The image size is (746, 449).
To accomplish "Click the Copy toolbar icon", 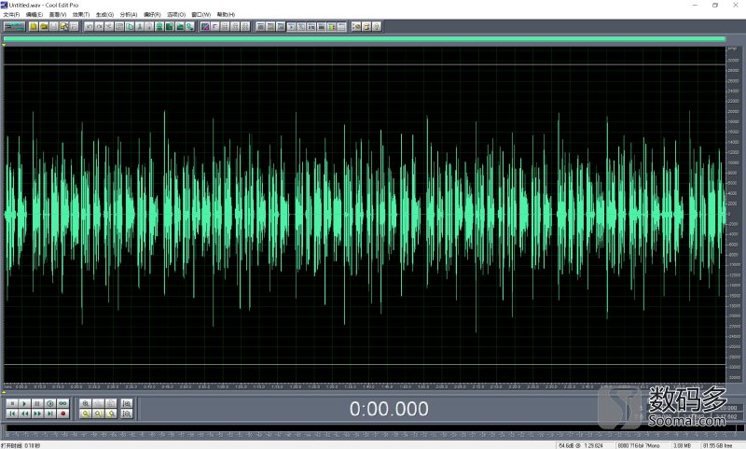I will (130, 27).
